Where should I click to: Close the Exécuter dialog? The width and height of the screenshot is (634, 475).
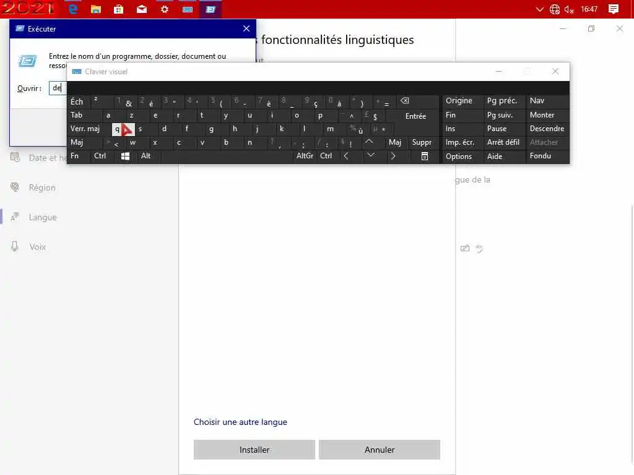click(246, 28)
